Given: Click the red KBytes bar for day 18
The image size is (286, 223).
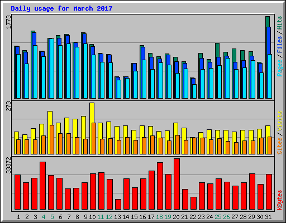Looking at the screenshot, I should pos(160,186).
